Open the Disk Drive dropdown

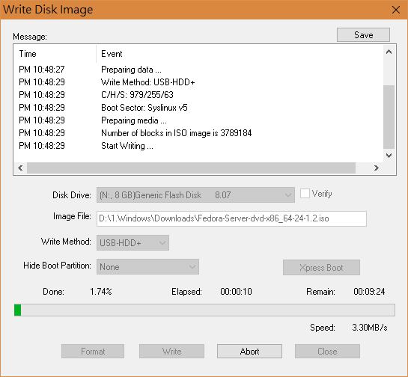(195, 195)
